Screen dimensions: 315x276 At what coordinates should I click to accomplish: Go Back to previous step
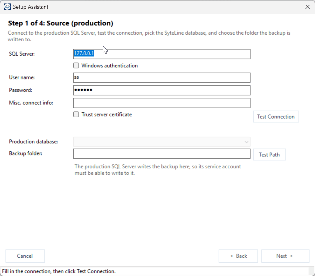[x=238, y=256]
